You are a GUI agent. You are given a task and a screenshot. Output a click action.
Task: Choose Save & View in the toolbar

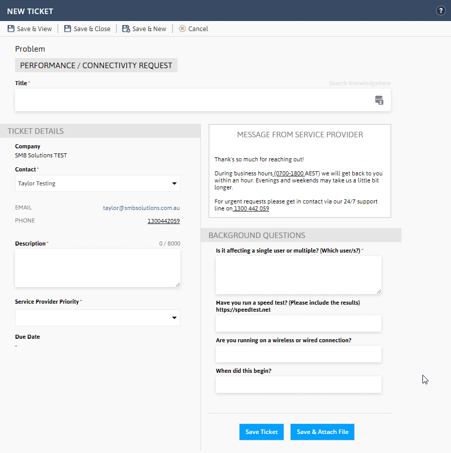(x=30, y=29)
